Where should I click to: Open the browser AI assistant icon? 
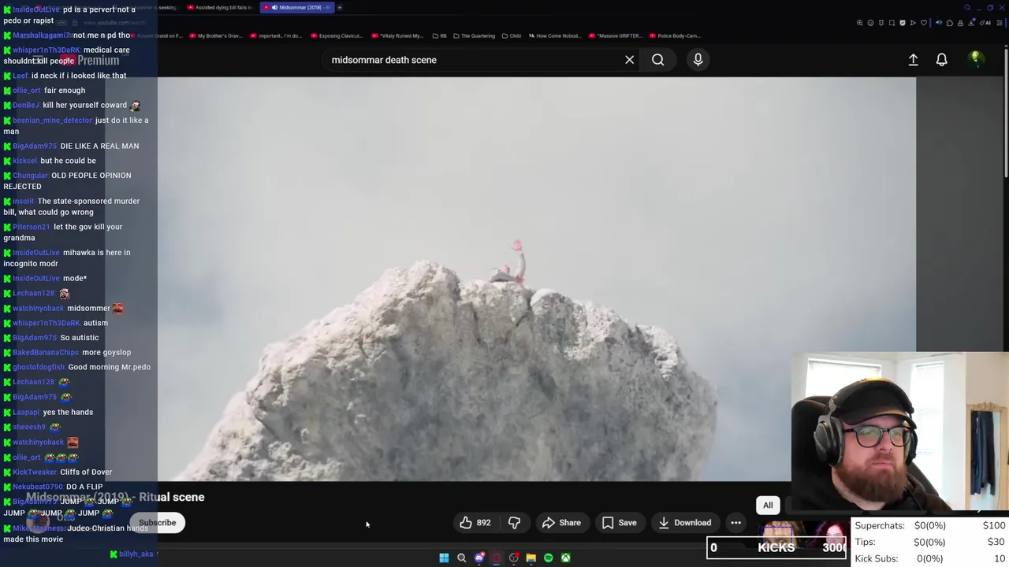click(985, 23)
